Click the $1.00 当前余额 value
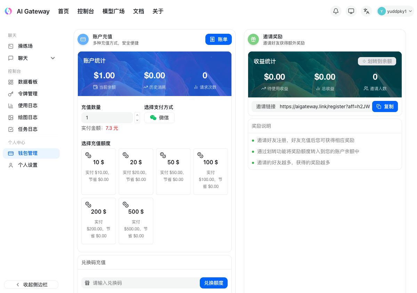Image resolution: width=417 pixels, height=293 pixels. click(104, 76)
